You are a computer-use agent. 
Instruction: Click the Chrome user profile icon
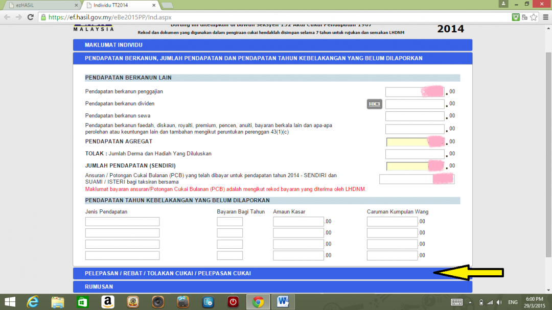click(503, 4)
